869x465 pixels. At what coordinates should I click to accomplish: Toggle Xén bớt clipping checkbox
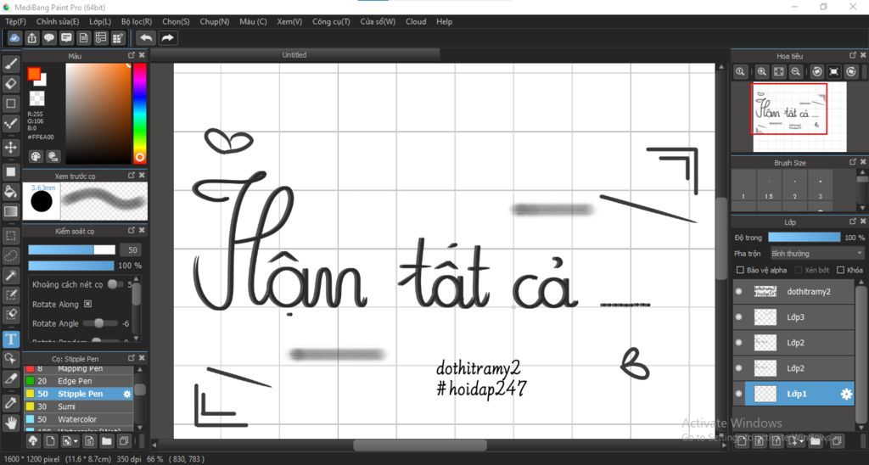click(799, 270)
